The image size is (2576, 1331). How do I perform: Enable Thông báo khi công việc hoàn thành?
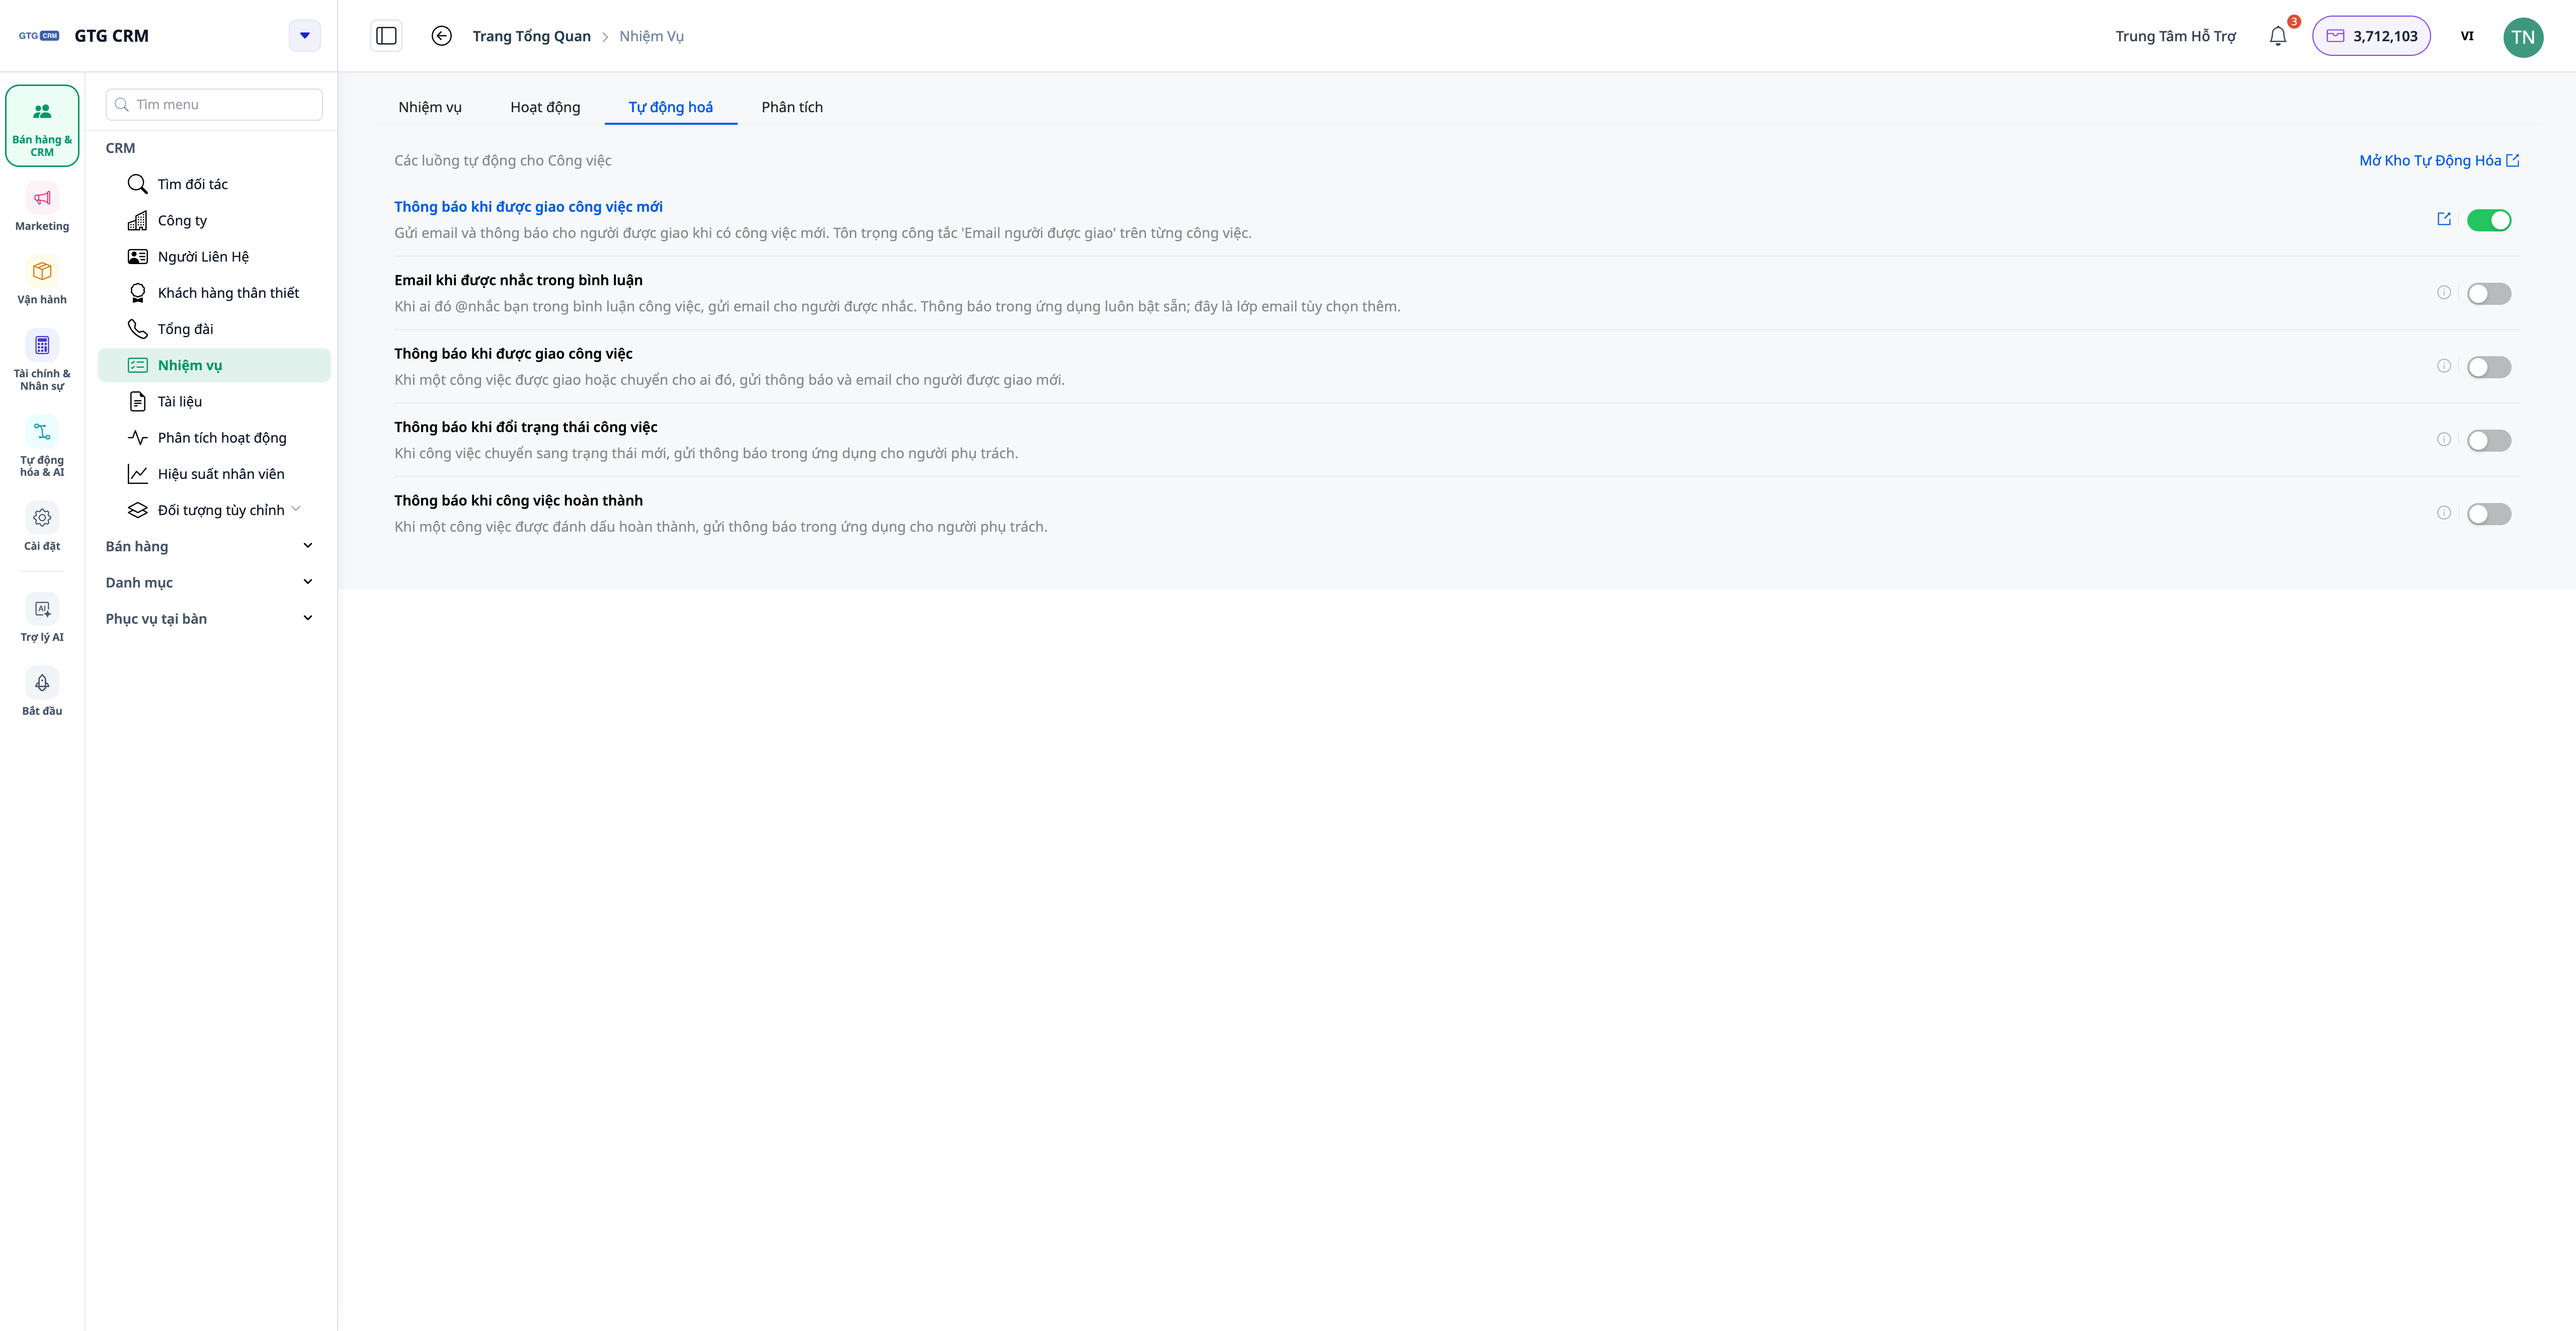click(2488, 514)
